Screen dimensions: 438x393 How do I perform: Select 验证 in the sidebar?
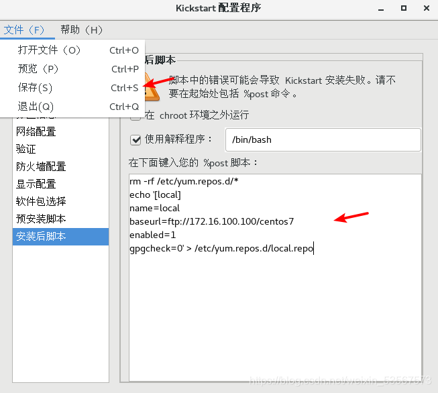pos(60,149)
